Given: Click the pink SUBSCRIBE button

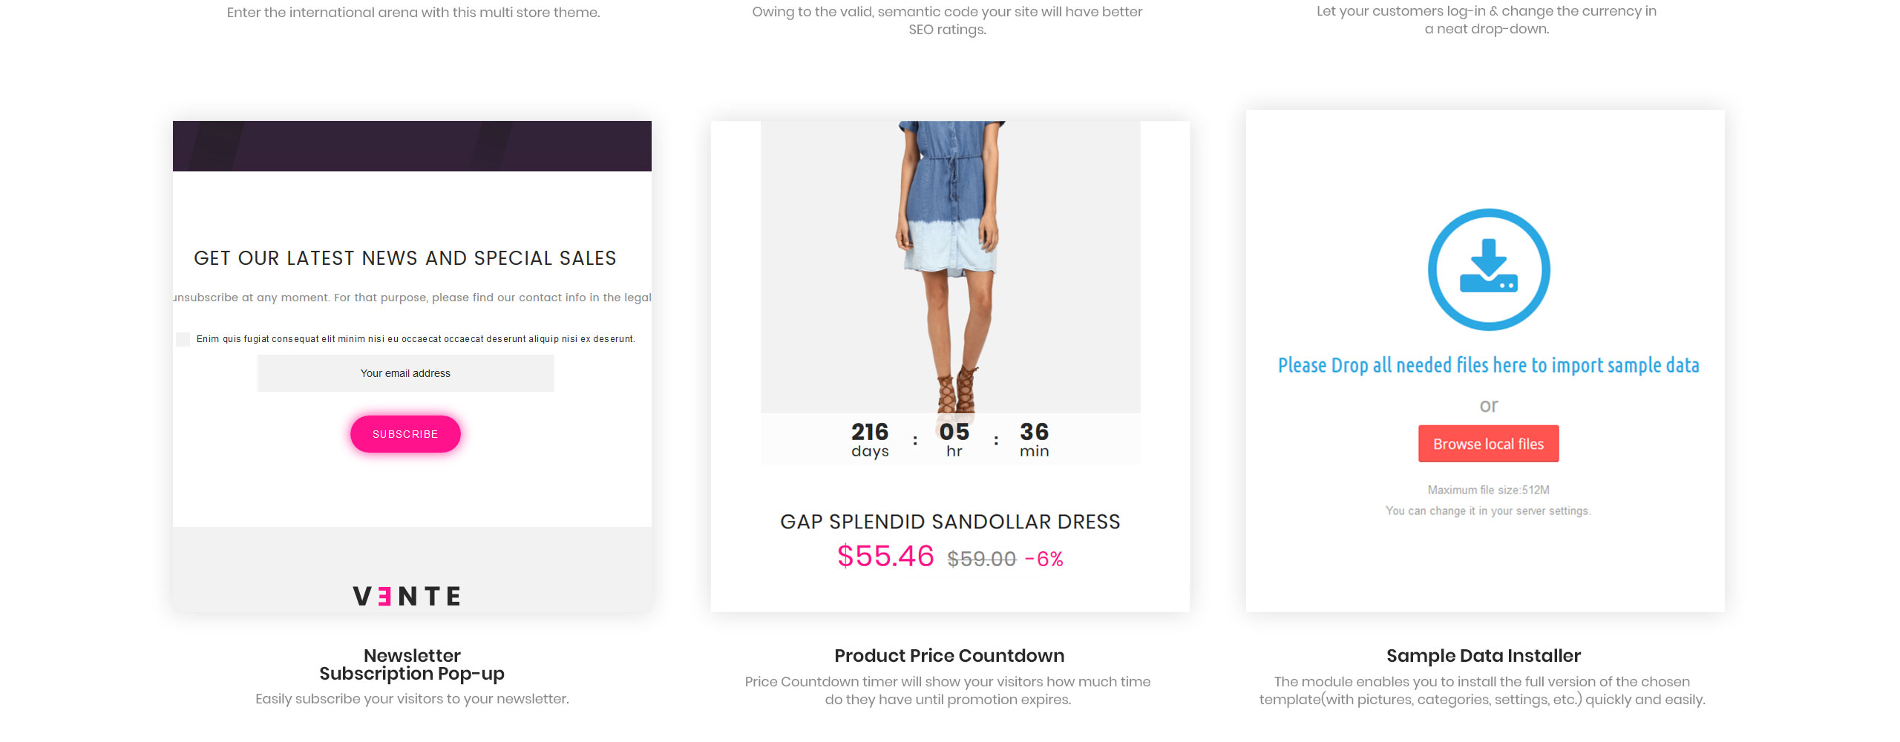Looking at the screenshot, I should (x=405, y=434).
